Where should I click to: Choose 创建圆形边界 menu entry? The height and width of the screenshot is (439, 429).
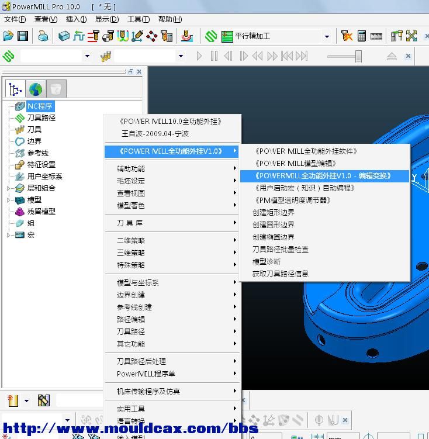[x=325, y=225]
